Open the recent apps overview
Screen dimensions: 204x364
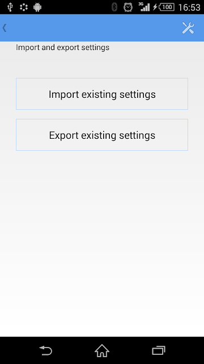[159, 350]
